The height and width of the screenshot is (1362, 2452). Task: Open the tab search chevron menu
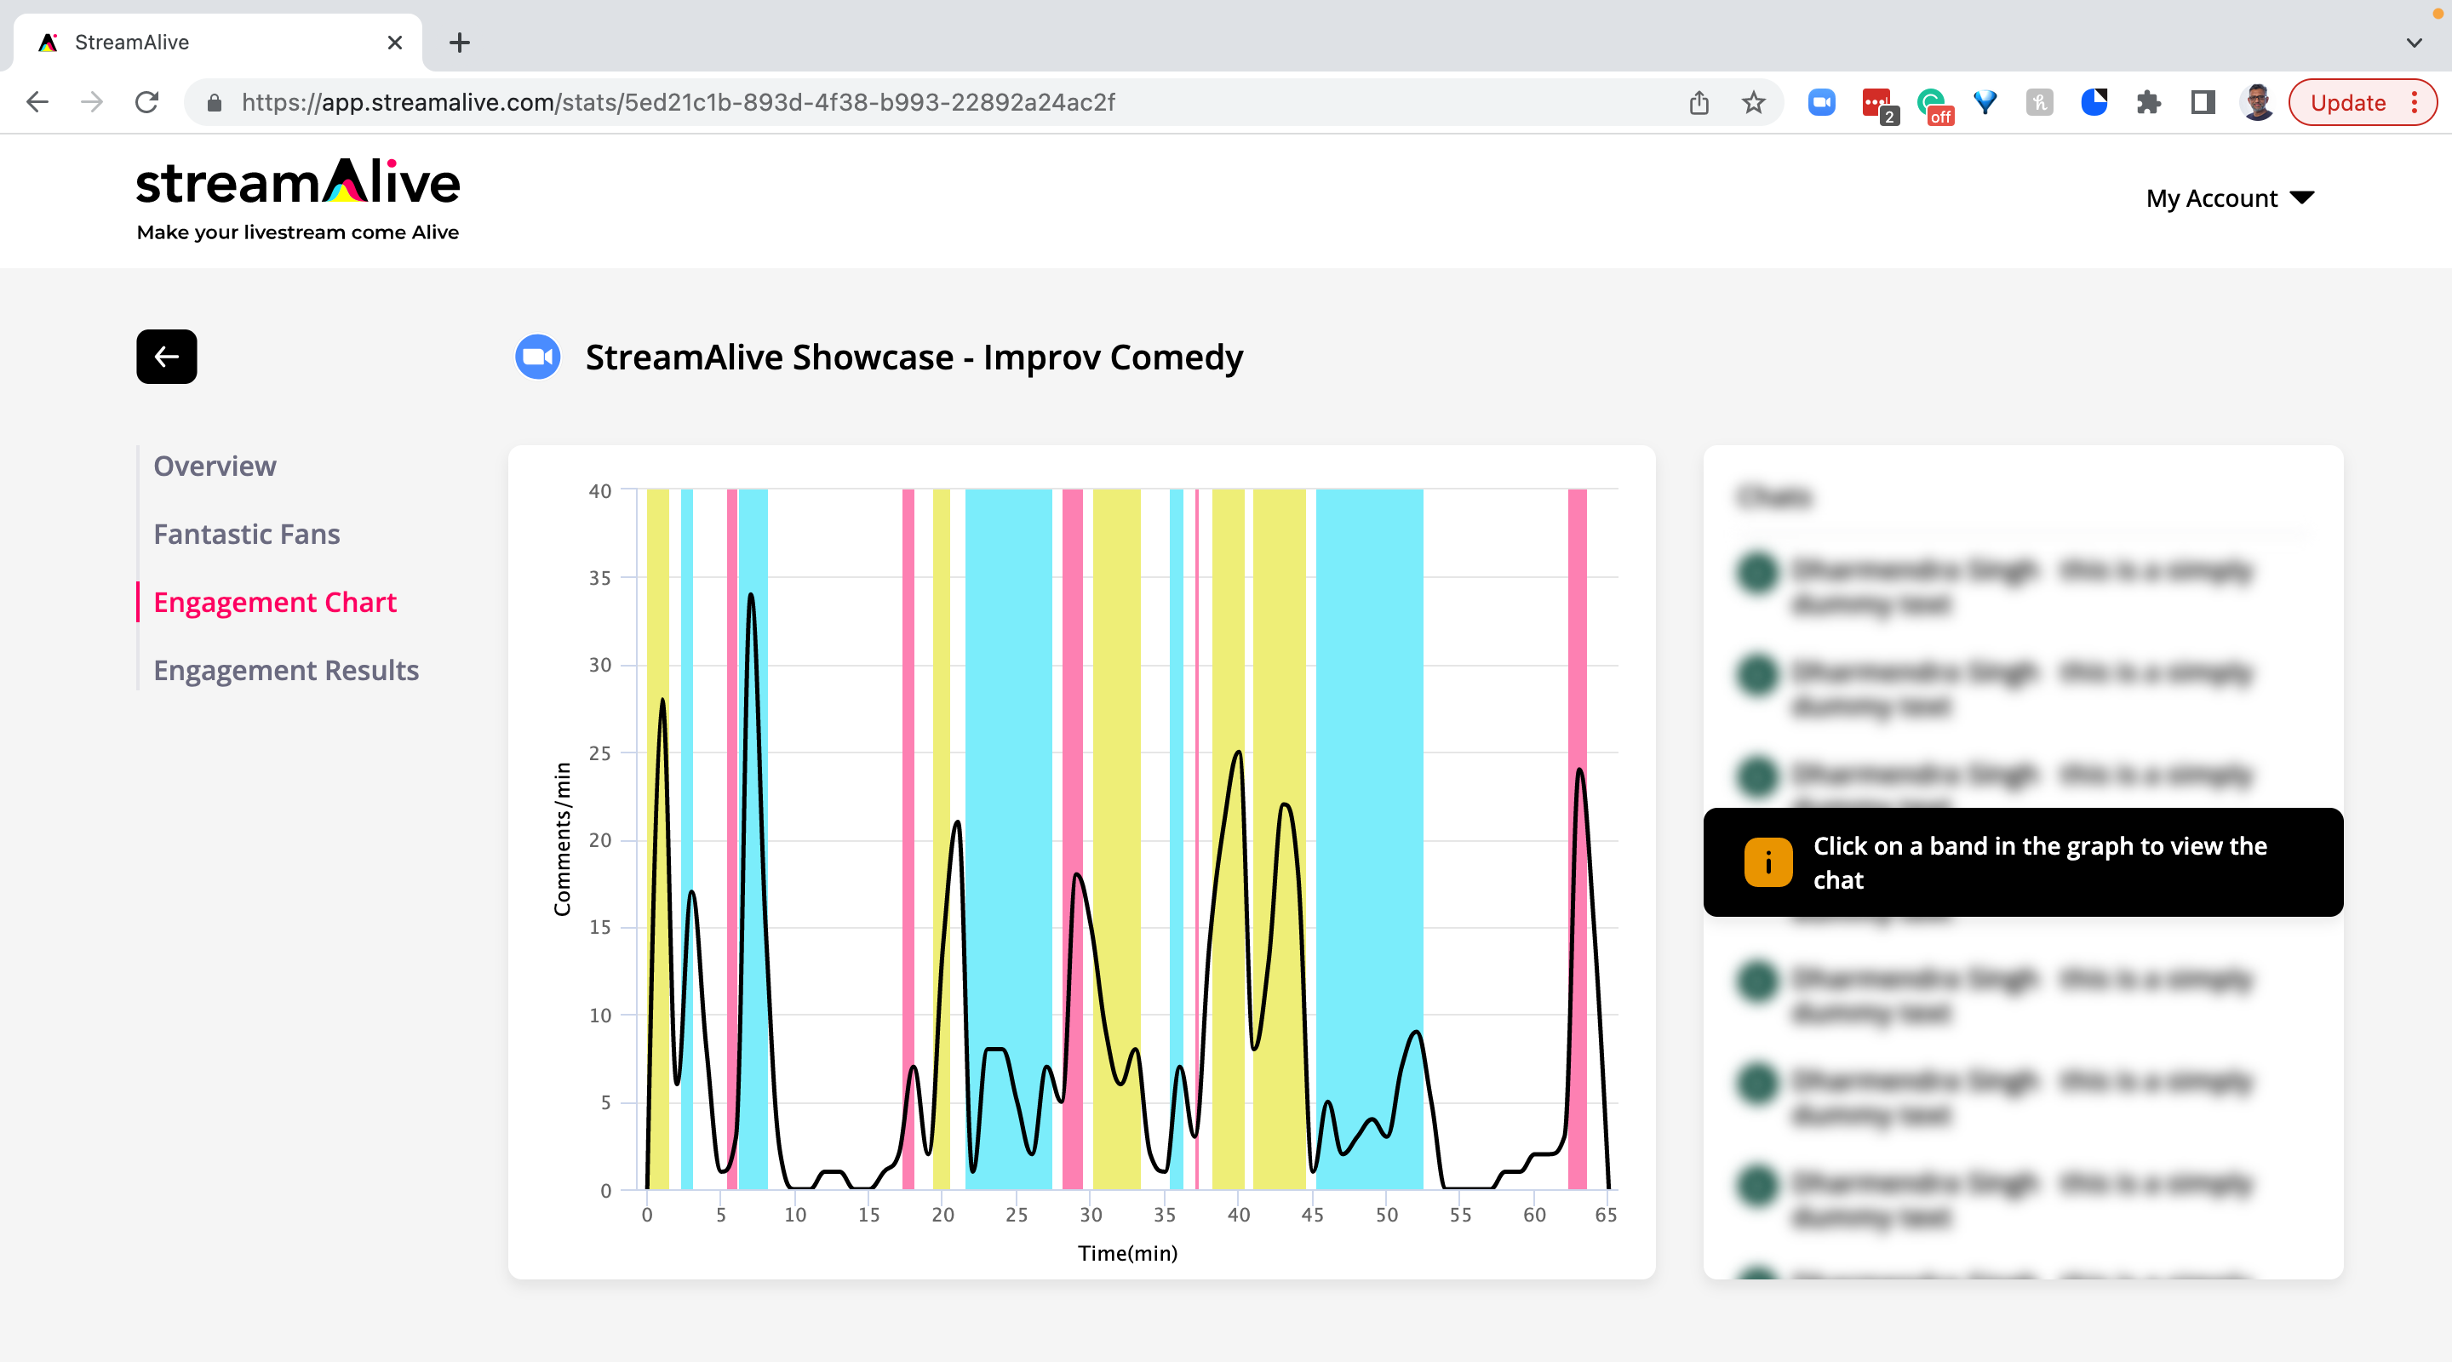(x=2414, y=43)
